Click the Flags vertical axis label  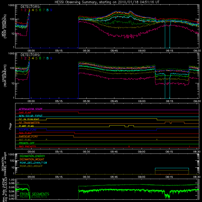coord(10,126)
